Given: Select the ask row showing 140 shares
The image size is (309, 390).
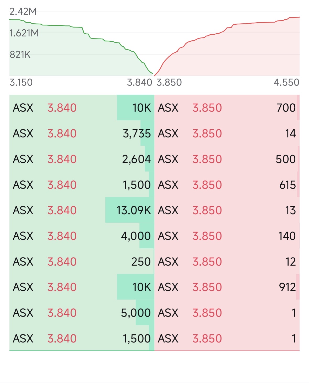Looking at the screenshot, I should [227, 236].
